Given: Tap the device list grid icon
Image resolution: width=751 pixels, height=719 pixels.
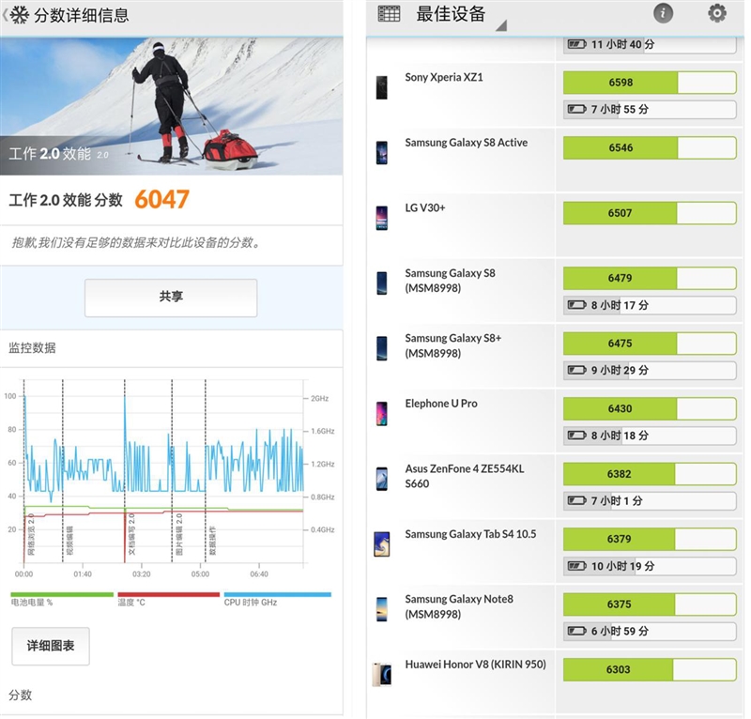Looking at the screenshot, I should (x=389, y=14).
